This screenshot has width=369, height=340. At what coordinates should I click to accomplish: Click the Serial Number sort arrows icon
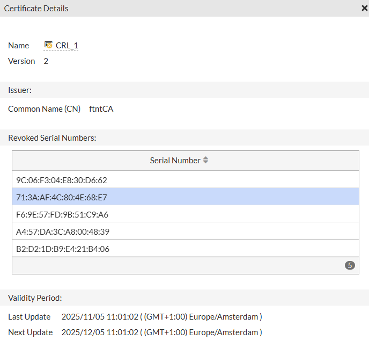[x=205, y=160]
